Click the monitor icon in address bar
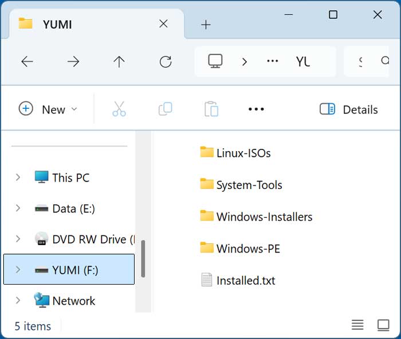The height and width of the screenshot is (339, 401). (215, 61)
